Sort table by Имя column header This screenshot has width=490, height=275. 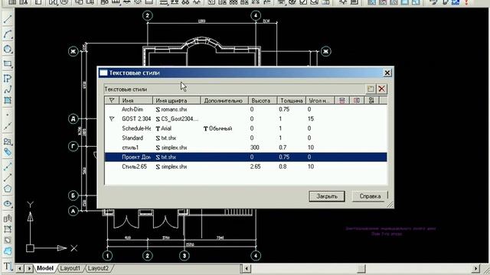pyautogui.click(x=136, y=100)
